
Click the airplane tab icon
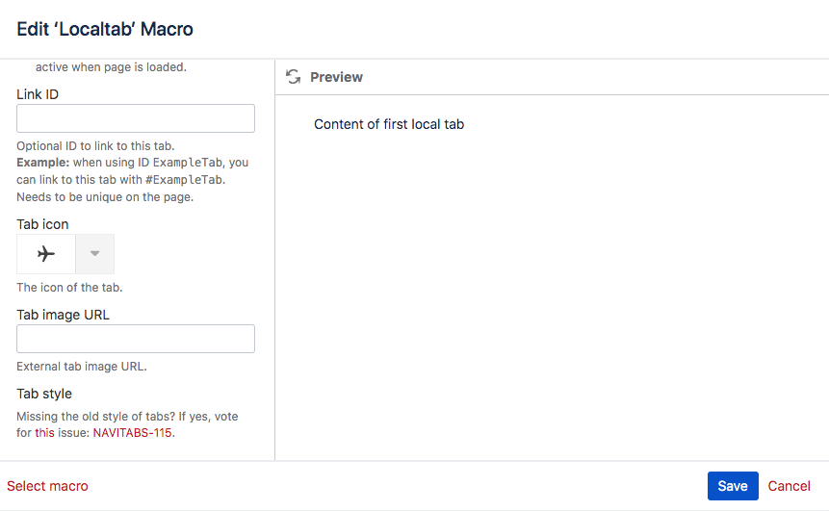(x=46, y=254)
